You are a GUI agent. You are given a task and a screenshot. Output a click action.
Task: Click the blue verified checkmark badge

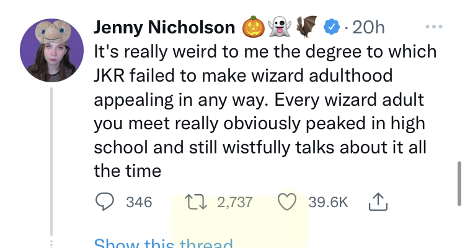pyautogui.click(x=332, y=27)
